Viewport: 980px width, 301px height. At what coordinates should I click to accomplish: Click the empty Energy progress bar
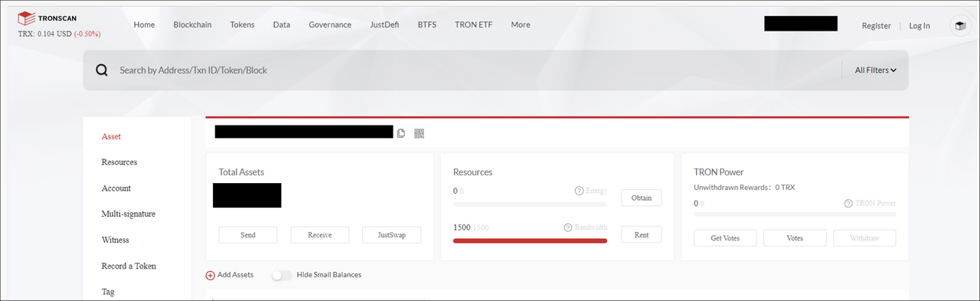pyautogui.click(x=530, y=204)
